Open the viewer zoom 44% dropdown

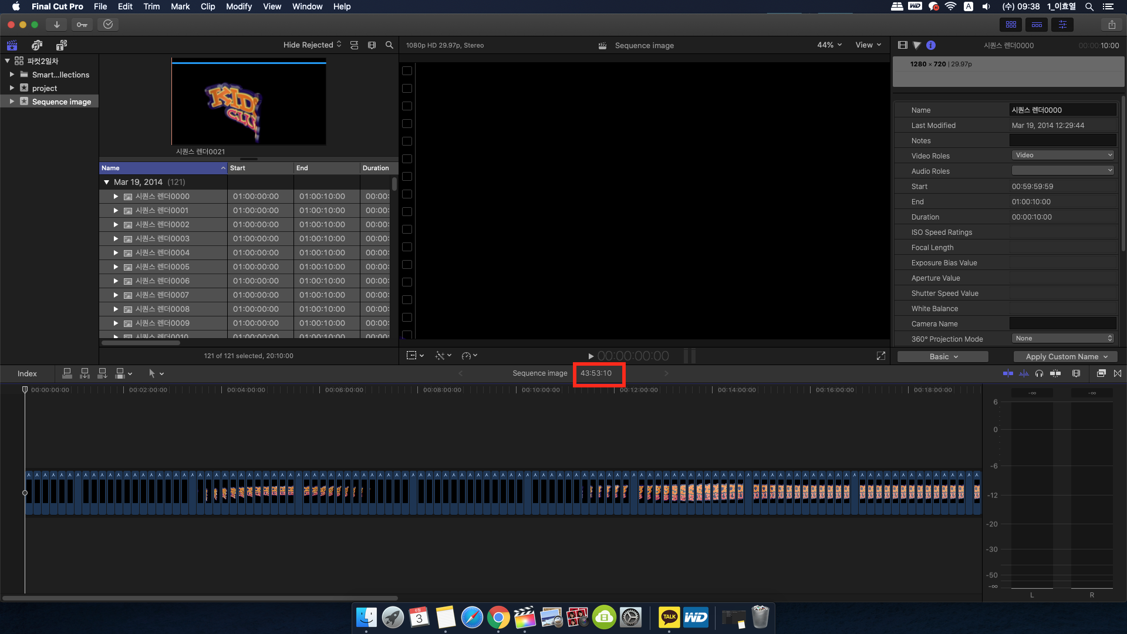[829, 45]
